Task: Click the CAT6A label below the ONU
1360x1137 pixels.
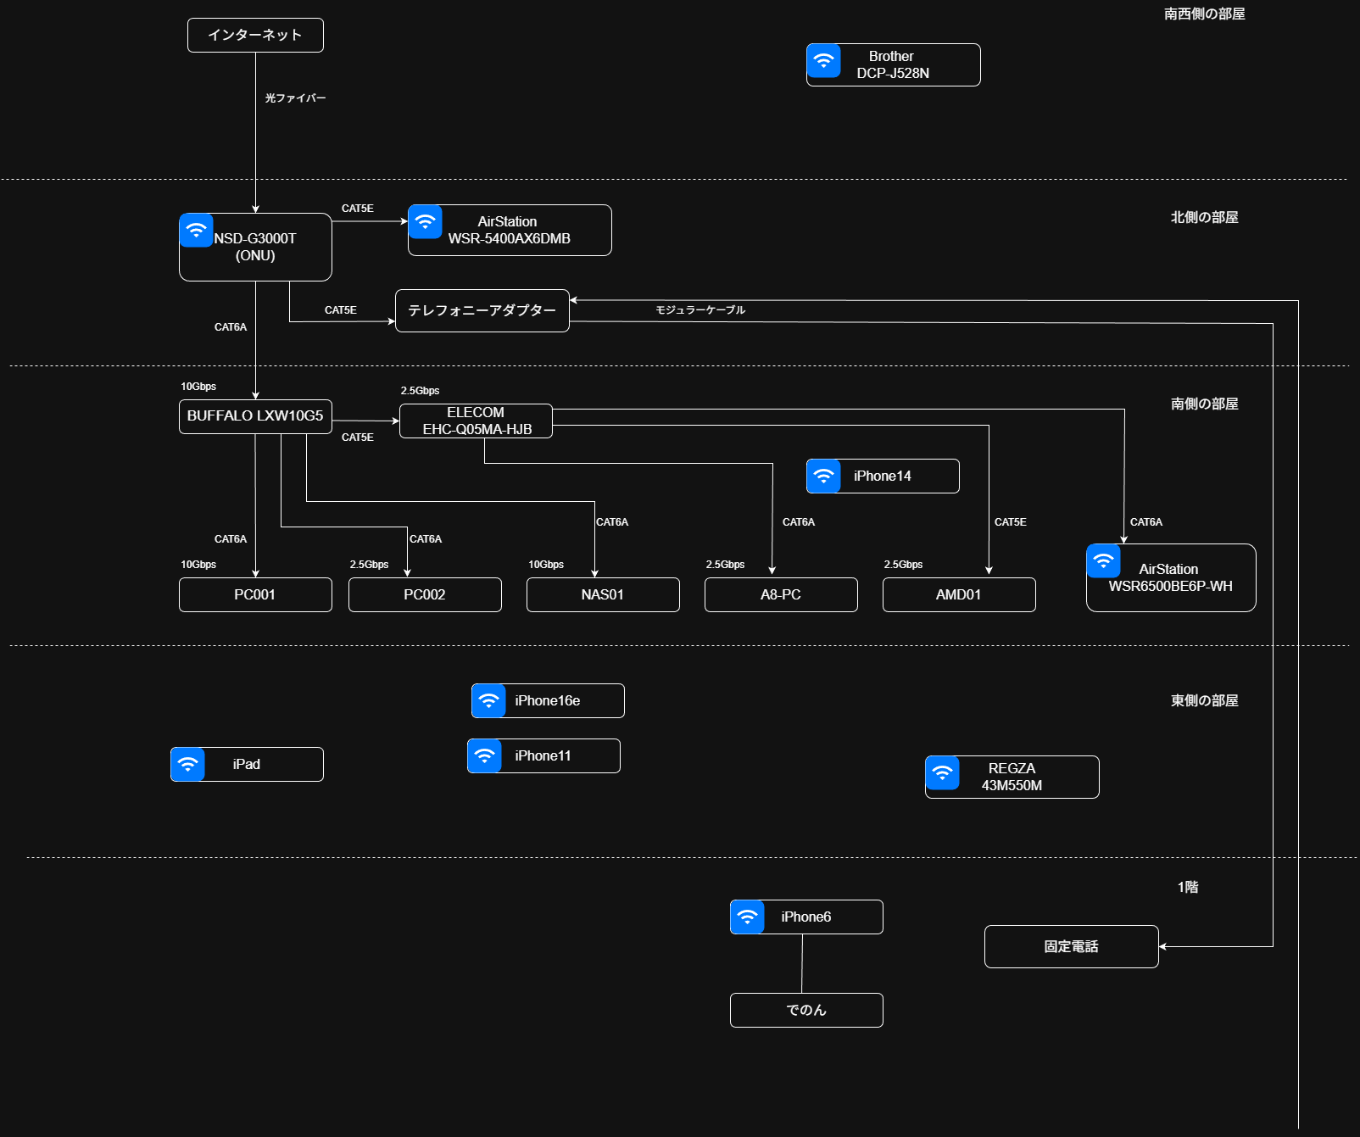Action: tap(231, 327)
